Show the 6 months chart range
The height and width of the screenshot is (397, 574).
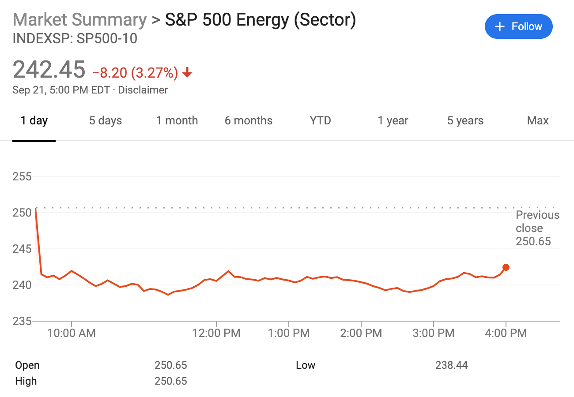[x=249, y=121]
